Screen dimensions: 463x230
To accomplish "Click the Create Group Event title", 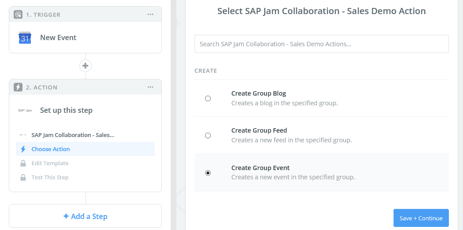I will tap(261, 168).
